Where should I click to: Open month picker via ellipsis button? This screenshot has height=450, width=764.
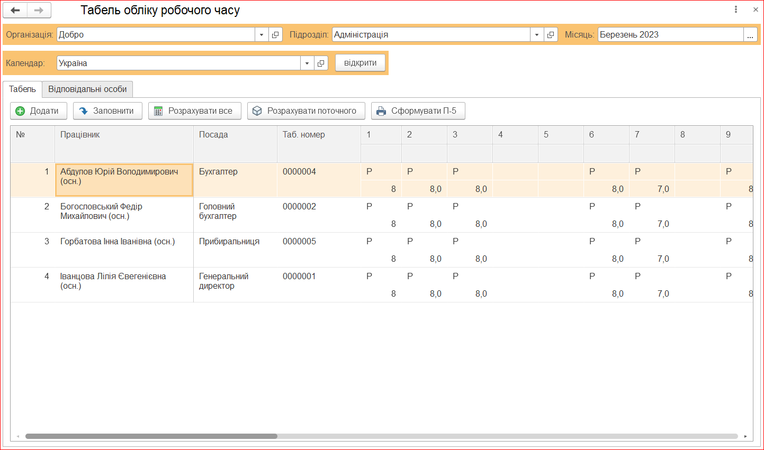coord(750,34)
